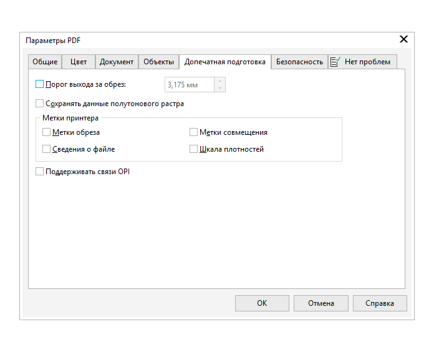Confirm settings with OK button
Screen dimensions: 434x352
[262, 303]
